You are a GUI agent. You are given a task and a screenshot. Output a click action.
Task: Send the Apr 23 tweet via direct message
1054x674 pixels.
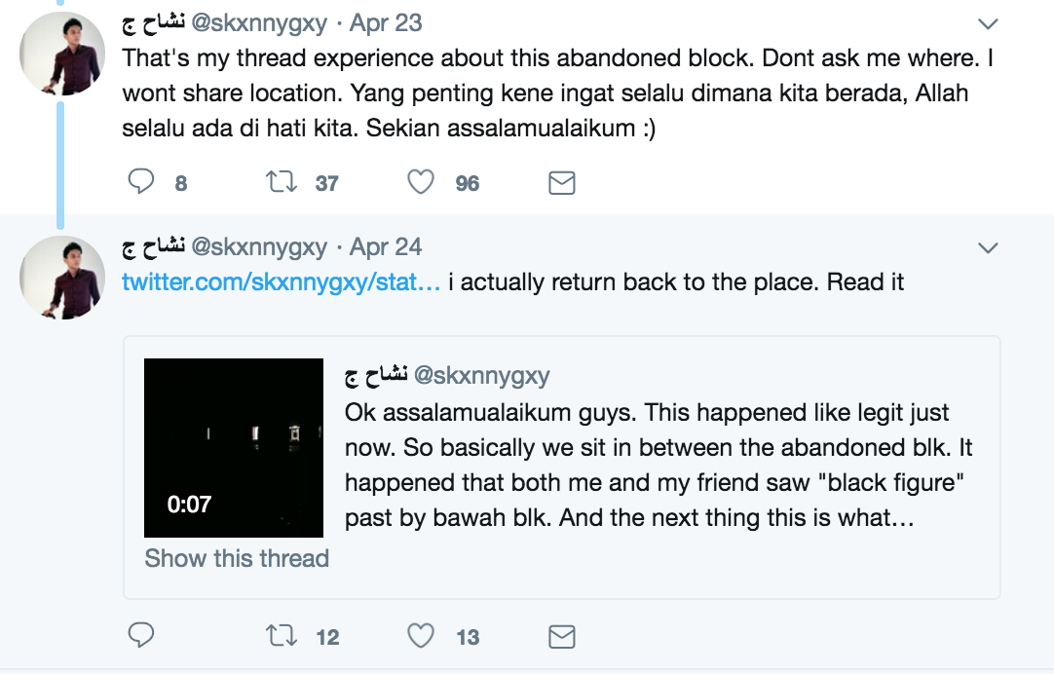click(562, 183)
